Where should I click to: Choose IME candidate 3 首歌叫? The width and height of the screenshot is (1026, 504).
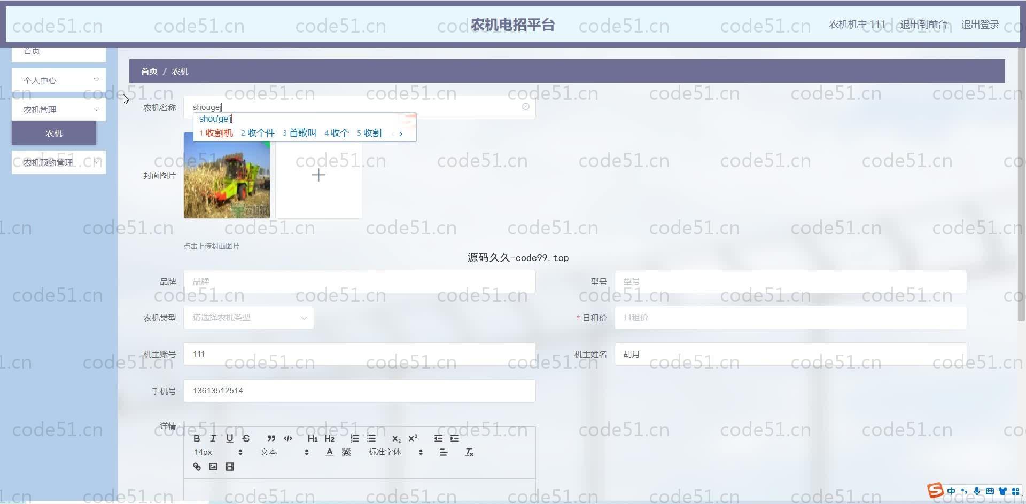(x=299, y=133)
